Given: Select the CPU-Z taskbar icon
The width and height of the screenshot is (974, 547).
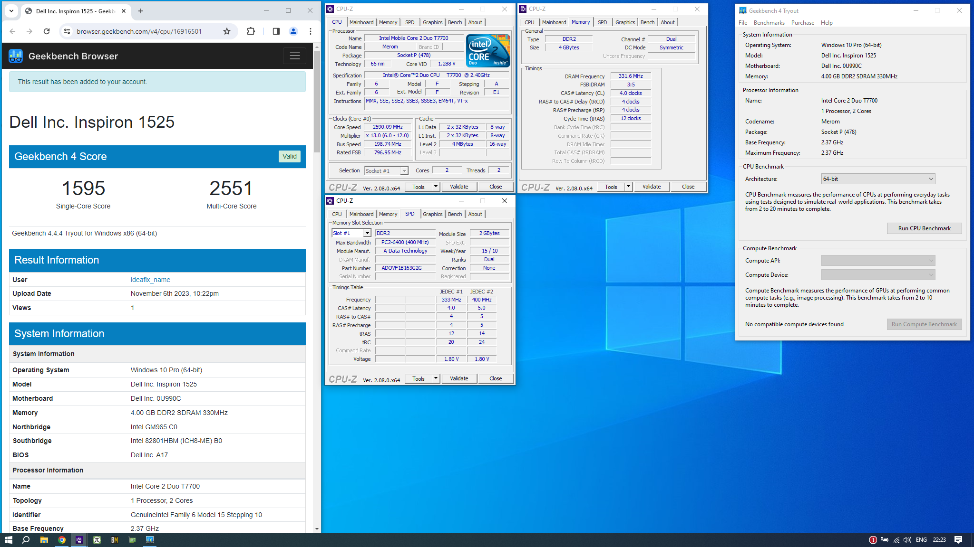Looking at the screenshot, I should 79,540.
